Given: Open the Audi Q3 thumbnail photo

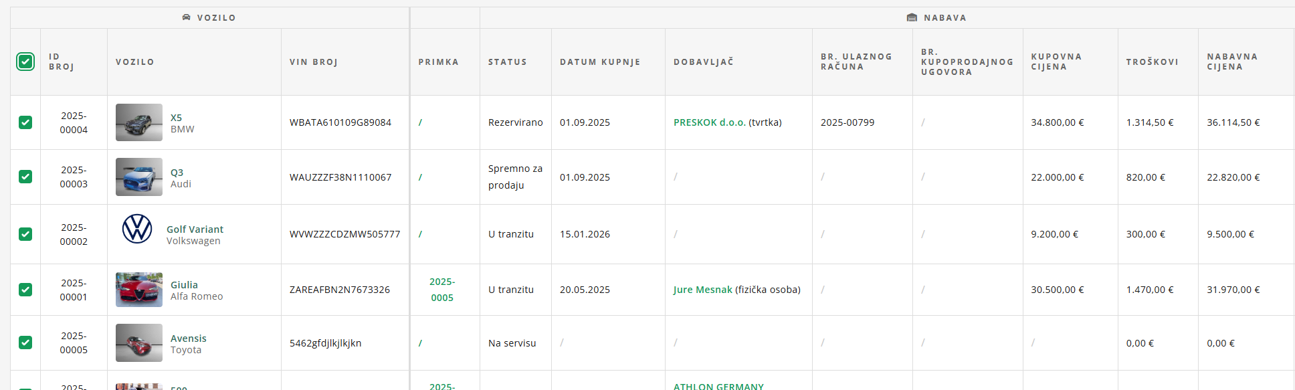Looking at the screenshot, I should coord(139,177).
